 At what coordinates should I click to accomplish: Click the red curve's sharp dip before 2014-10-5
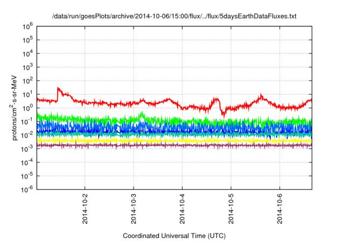[x=223, y=114]
